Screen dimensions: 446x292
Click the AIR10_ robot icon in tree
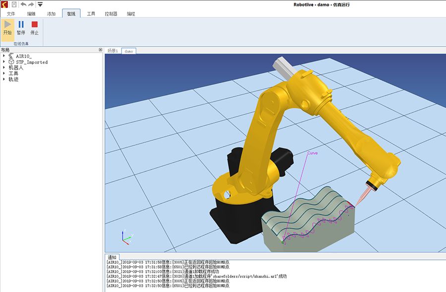[11, 56]
